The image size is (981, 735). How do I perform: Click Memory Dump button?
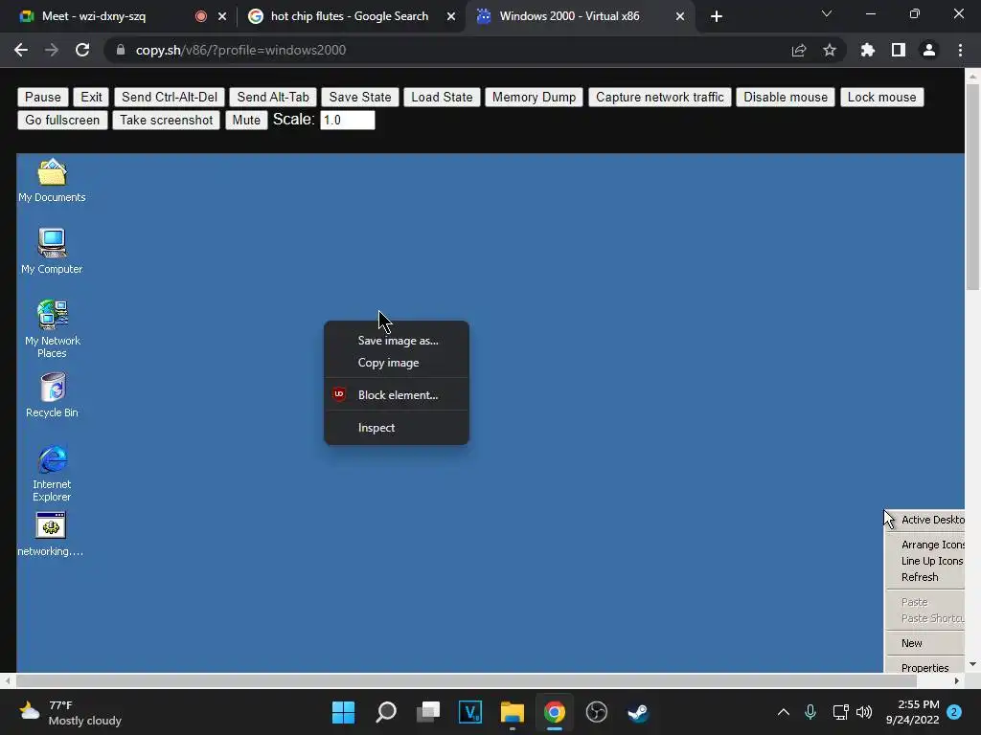tap(534, 97)
